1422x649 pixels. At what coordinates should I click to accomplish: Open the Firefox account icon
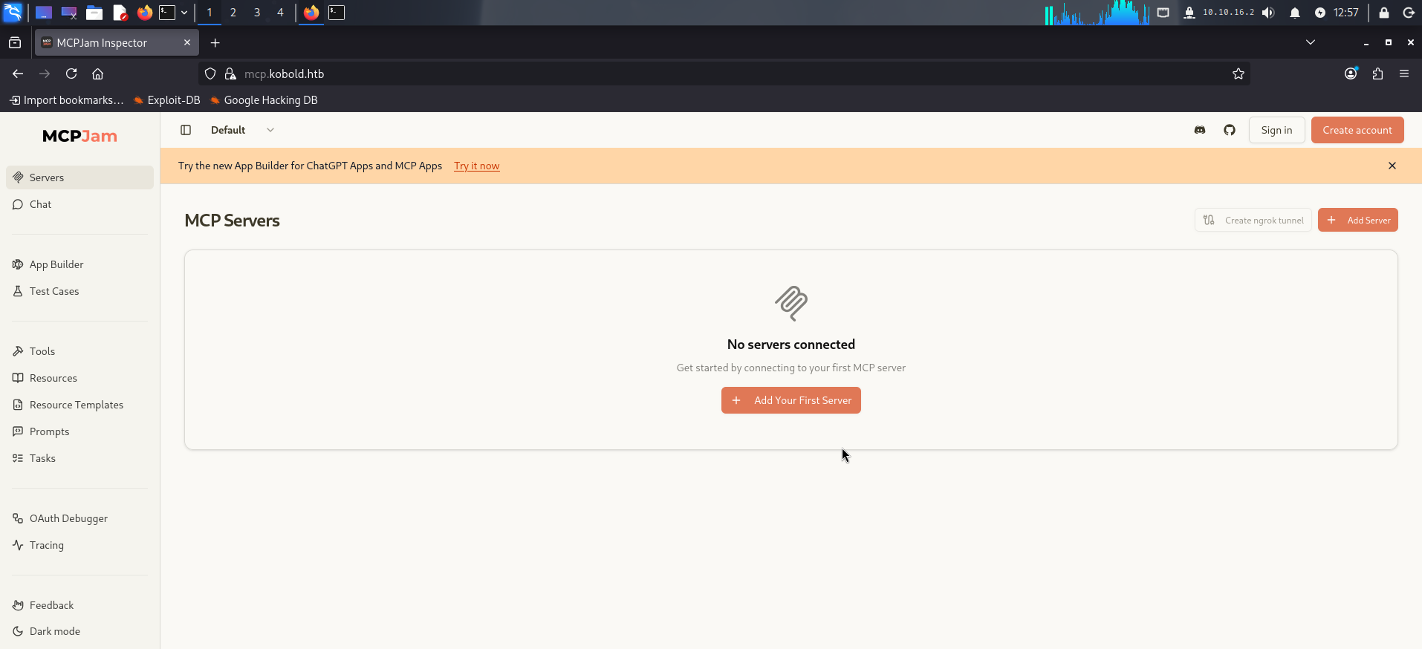[1351, 74]
